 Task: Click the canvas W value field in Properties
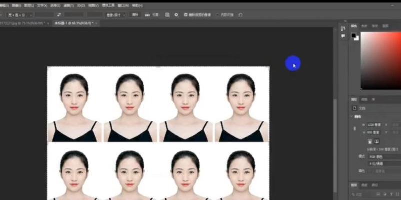coord(374,125)
